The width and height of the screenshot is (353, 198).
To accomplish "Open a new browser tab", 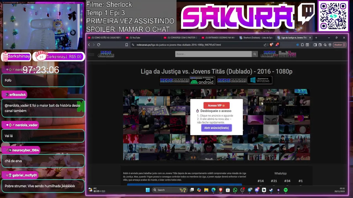I will tap(316, 38).
